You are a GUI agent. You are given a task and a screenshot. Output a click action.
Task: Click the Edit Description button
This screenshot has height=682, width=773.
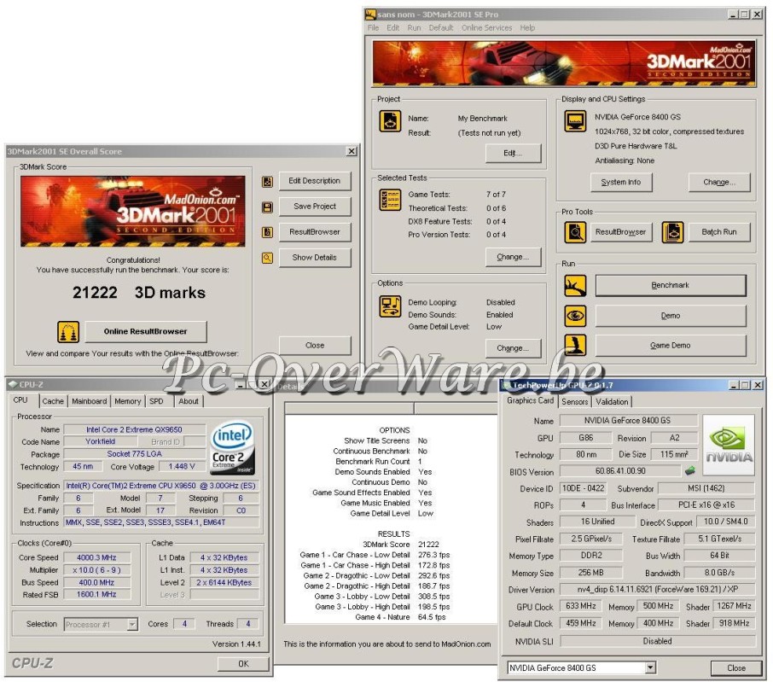pos(315,181)
